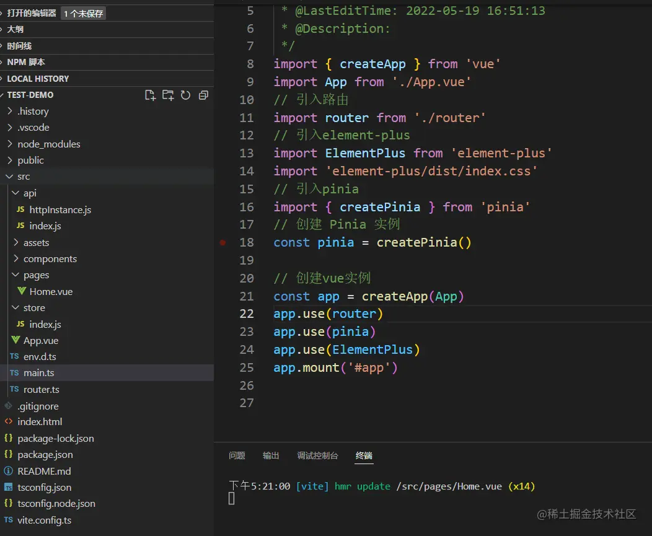Collapse the store folder
Image resolution: width=652 pixels, height=536 pixels.
107,308
